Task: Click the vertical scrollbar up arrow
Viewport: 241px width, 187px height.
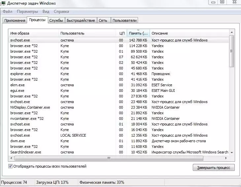Action: point(232,32)
